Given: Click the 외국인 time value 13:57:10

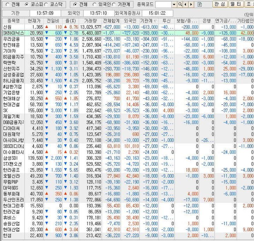Looking at the screenshot, I should coord(98,13).
